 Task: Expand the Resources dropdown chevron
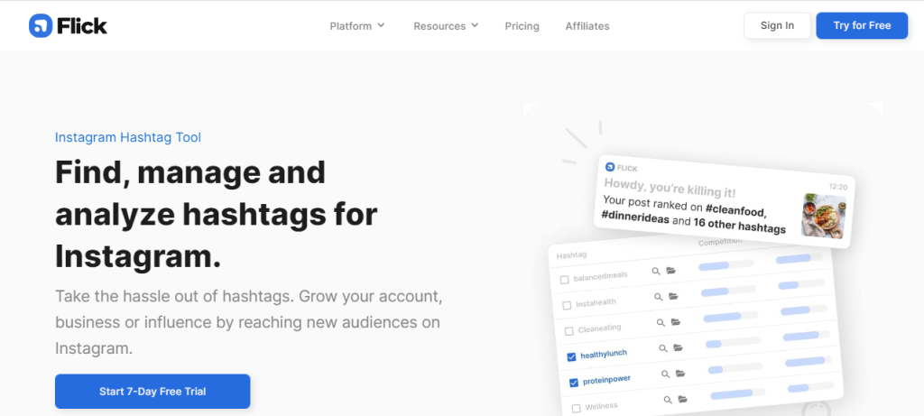pyautogui.click(x=475, y=25)
